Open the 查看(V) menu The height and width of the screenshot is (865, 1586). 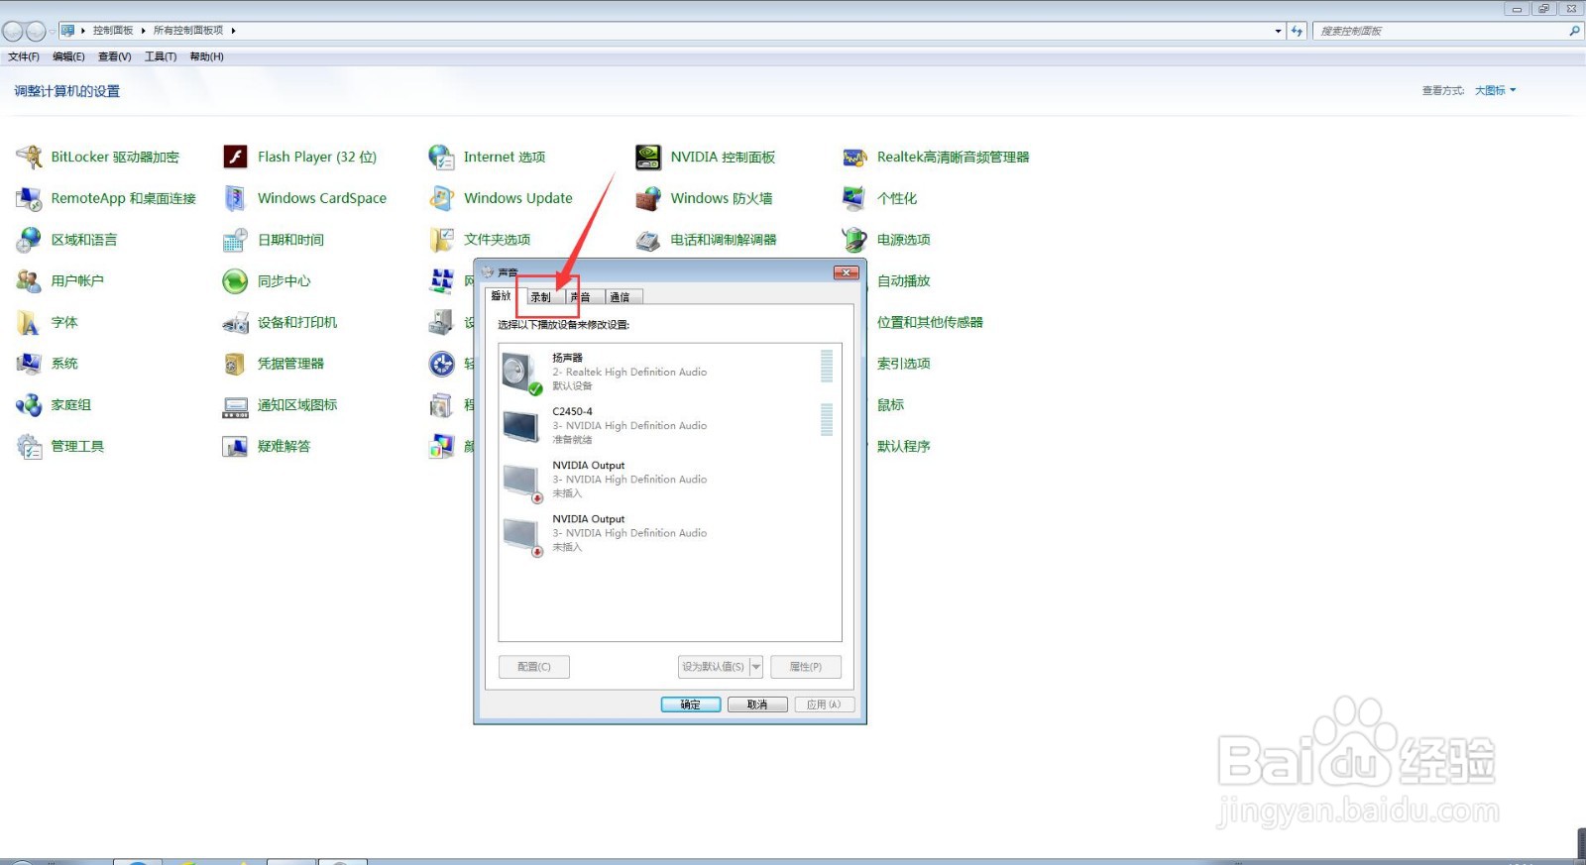coord(114,56)
